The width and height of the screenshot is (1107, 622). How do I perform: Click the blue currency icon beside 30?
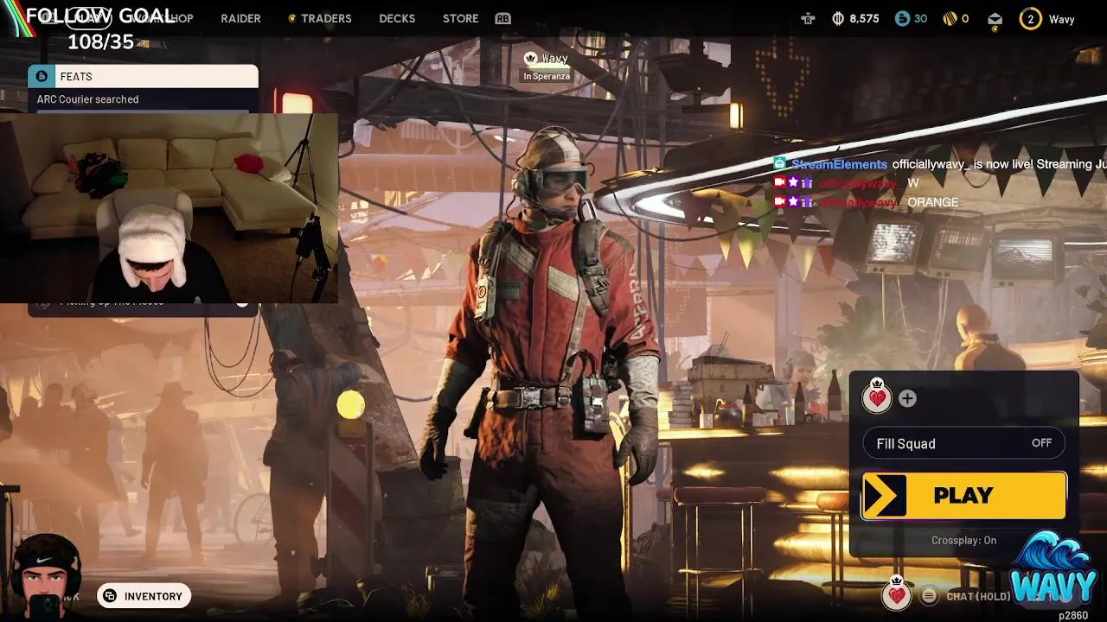point(903,18)
